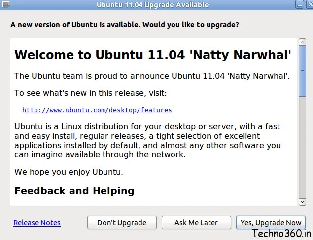
Task: Close the Upgrade Available window
Action: point(310,5)
